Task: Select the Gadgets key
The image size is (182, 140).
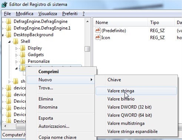Action: tap(36, 55)
